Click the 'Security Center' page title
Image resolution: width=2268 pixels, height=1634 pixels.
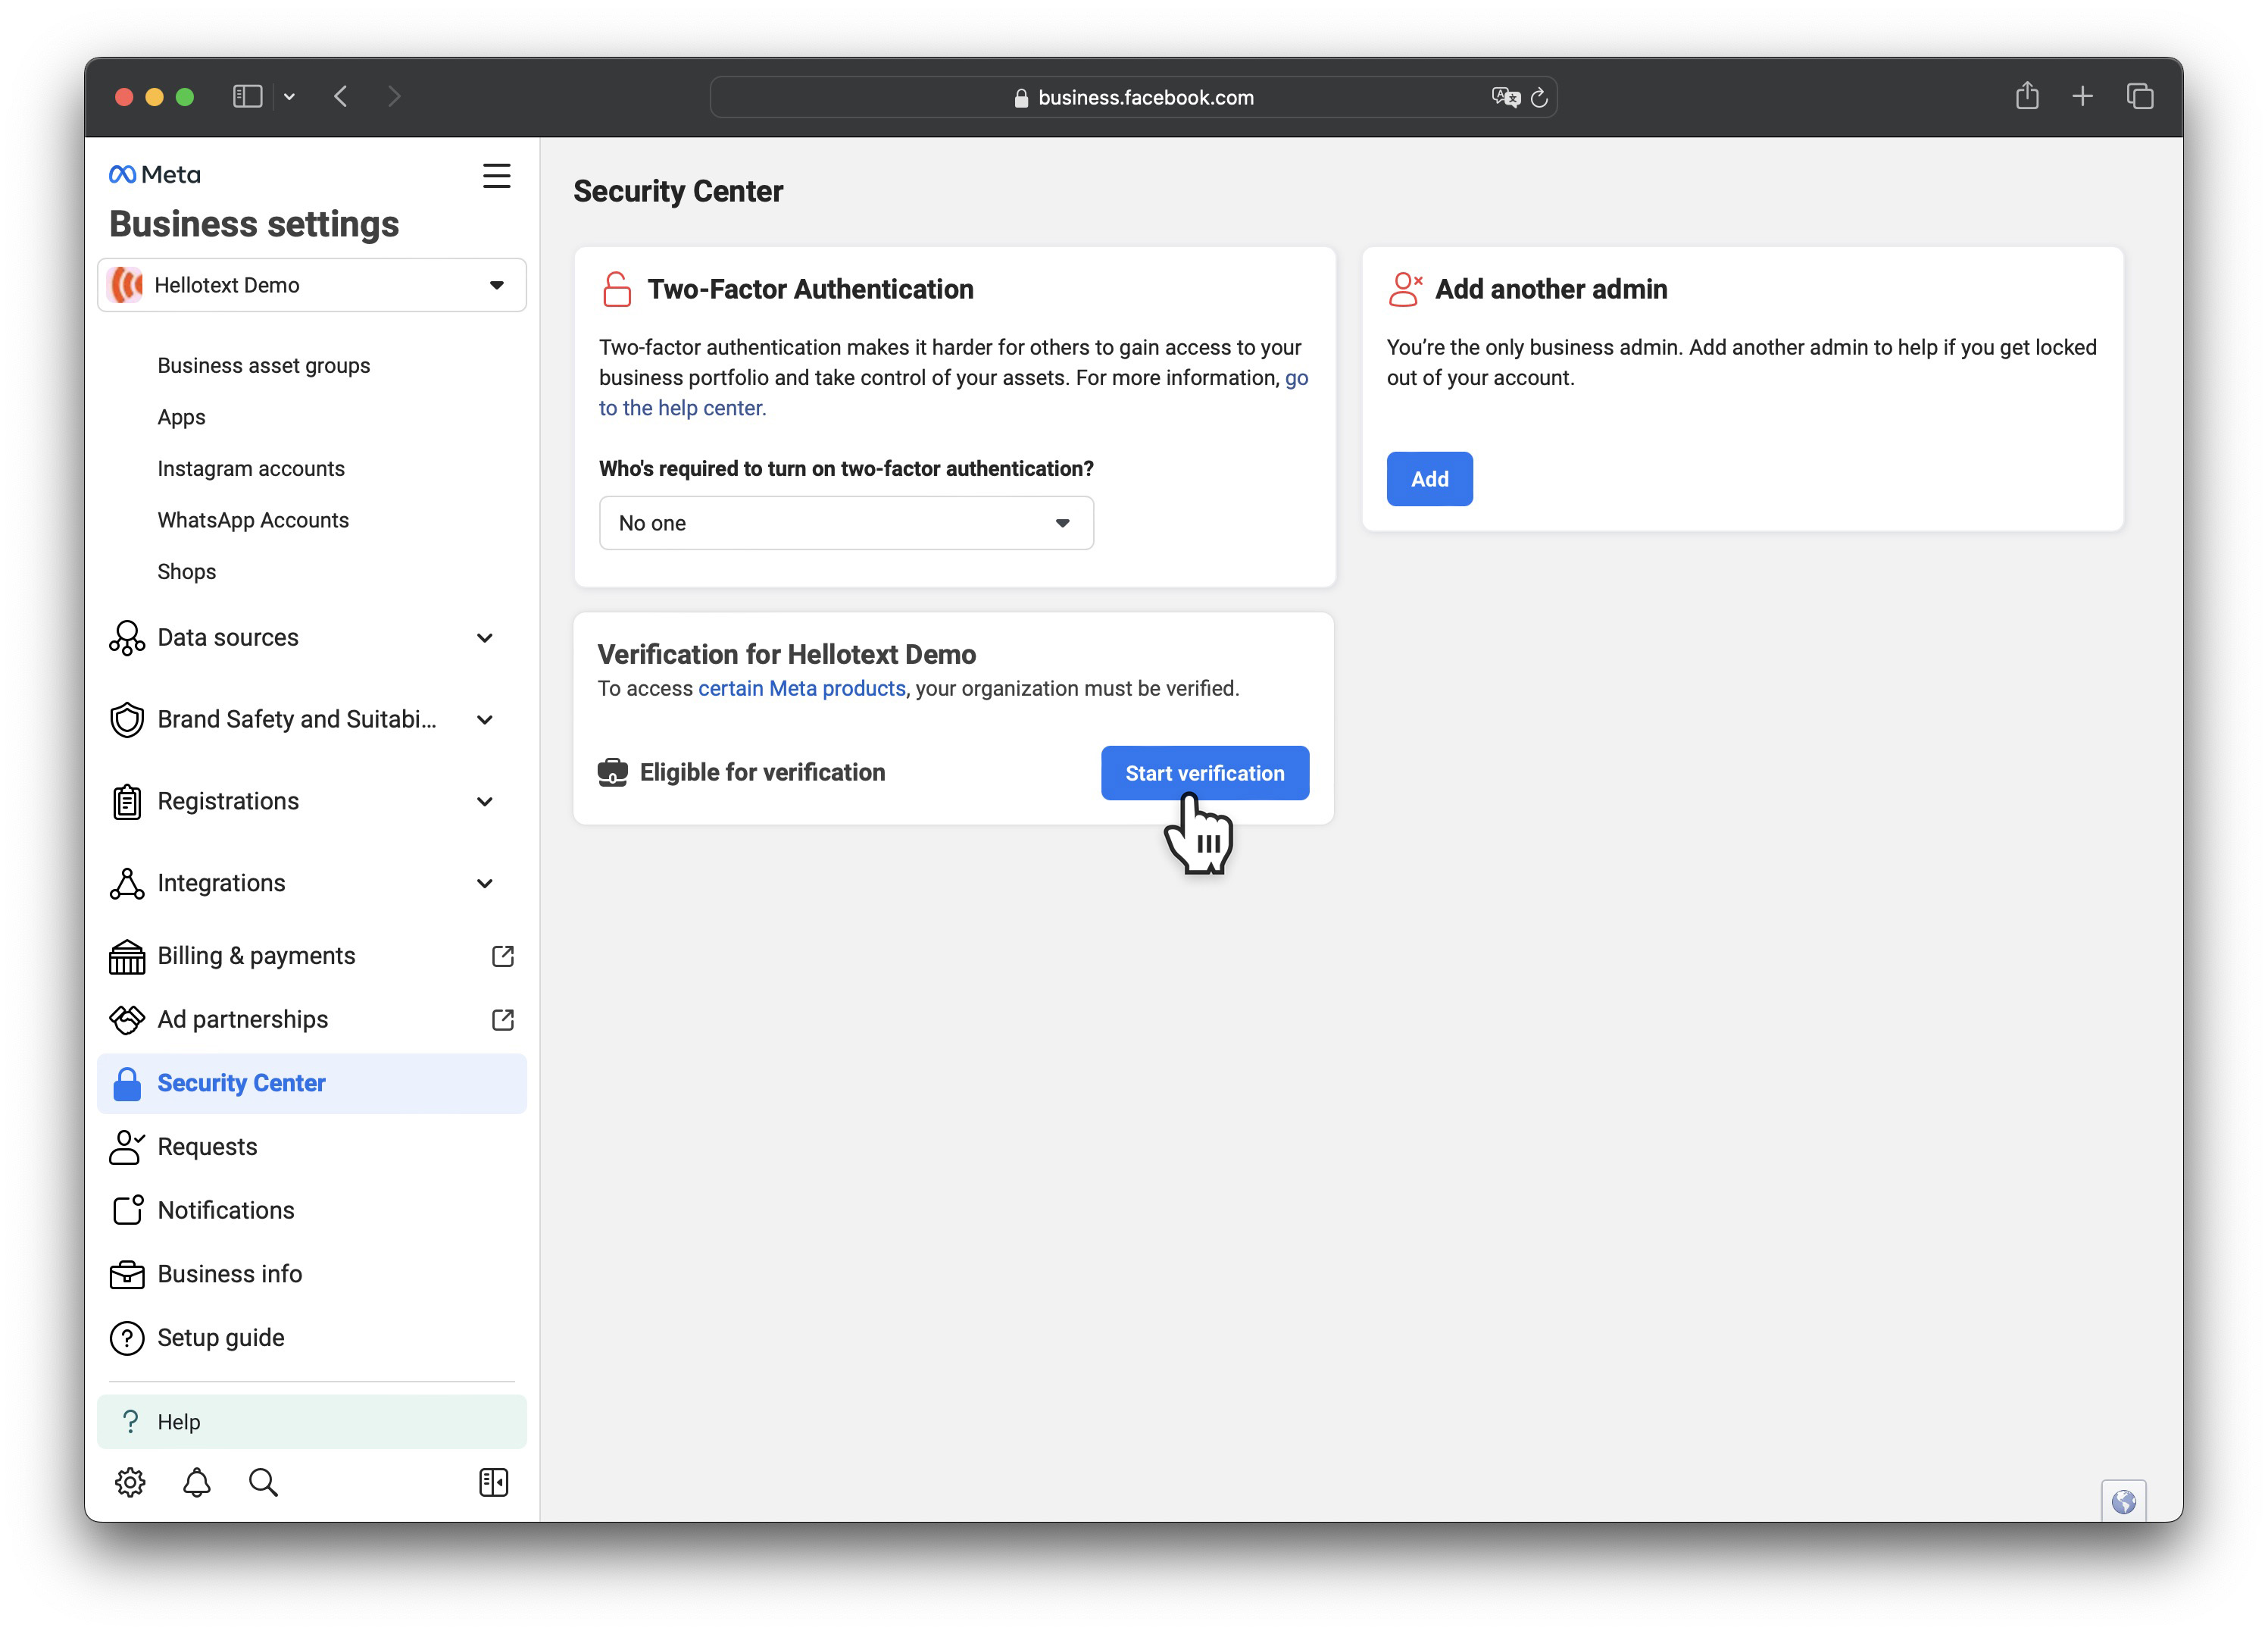click(678, 191)
